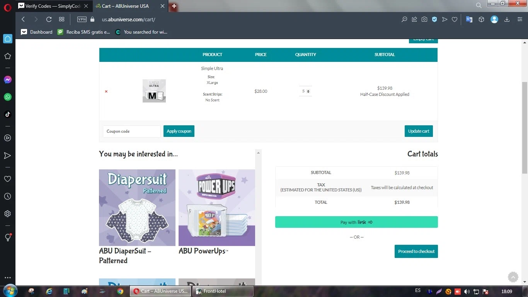The image size is (528, 297).
Task: Close the Verify Codes tab
Action: 86,6
